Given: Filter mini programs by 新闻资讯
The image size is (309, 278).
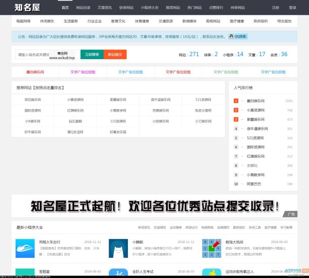Looking at the screenshot, I should coord(144,227).
